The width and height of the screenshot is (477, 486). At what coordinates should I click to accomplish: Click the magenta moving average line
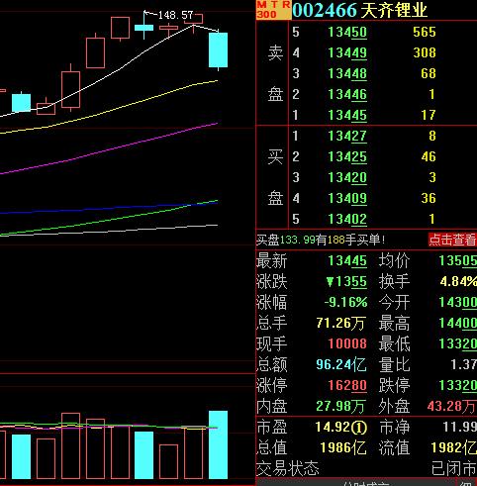point(109,148)
